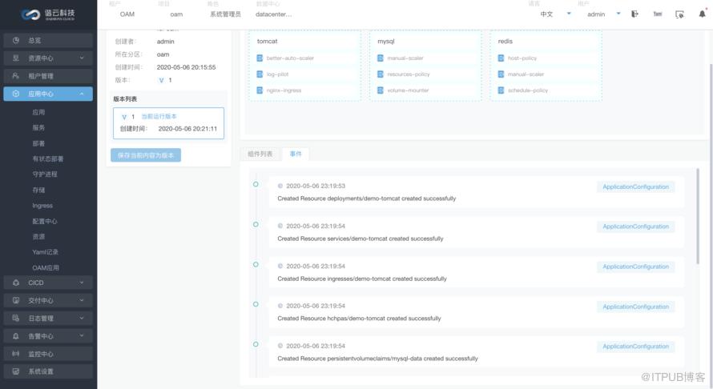Collapse the 应用中心 menu chevron
713x389 pixels.
pyautogui.click(x=82, y=94)
